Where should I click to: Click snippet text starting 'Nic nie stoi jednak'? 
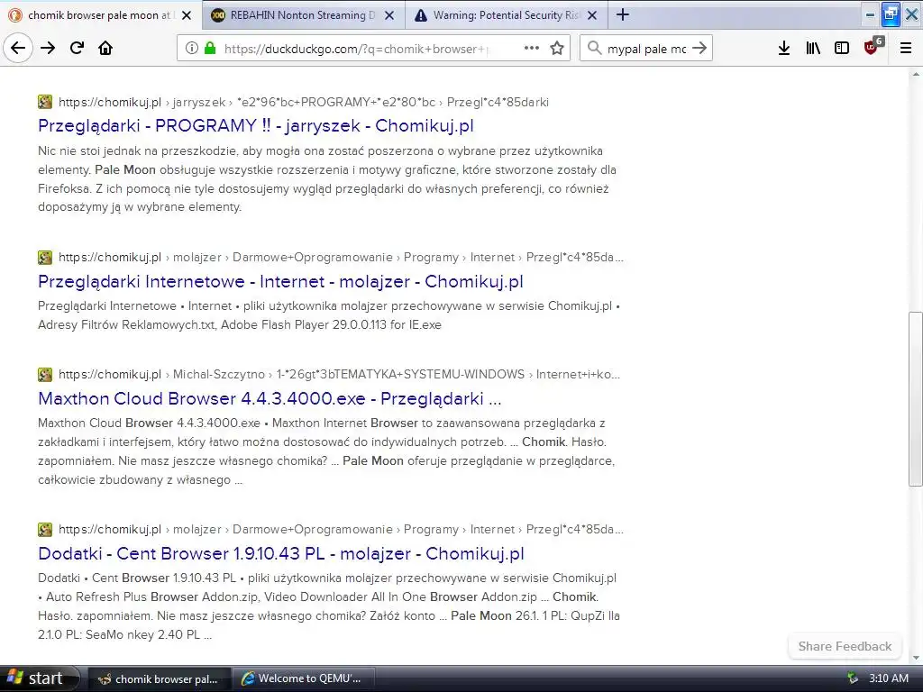tap(326, 179)
